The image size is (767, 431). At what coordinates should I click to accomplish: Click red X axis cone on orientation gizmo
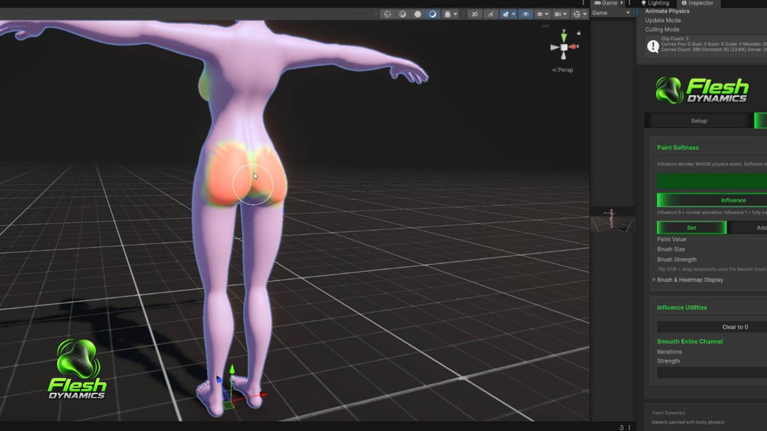(x=573, y=47)
